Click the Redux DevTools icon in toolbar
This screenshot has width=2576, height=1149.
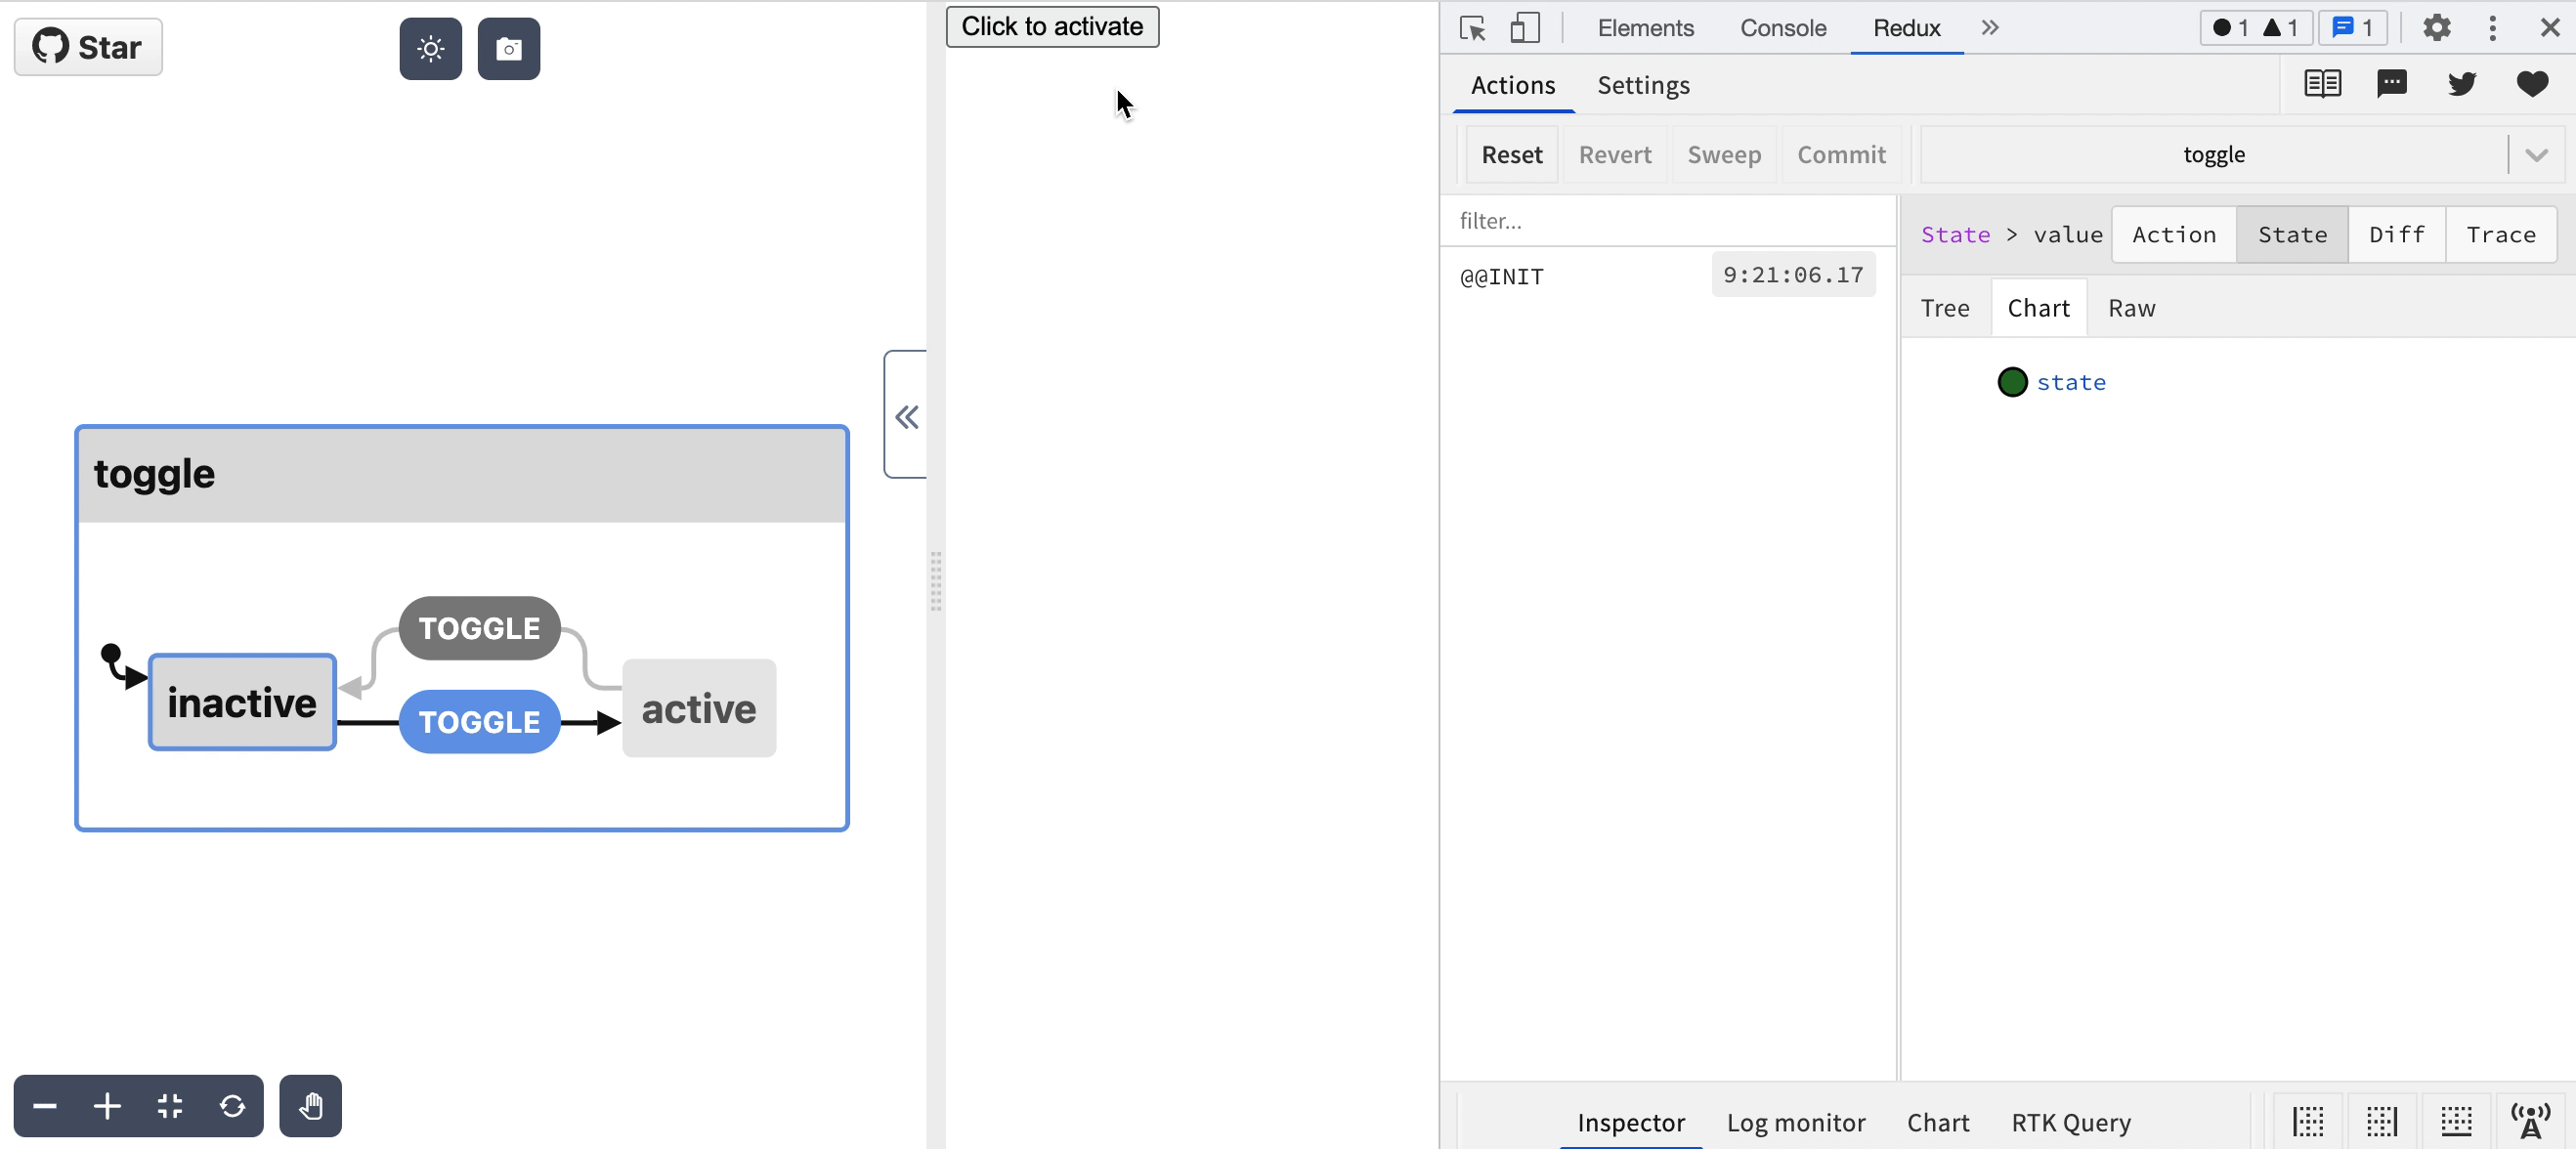[x=1906, y=28]
